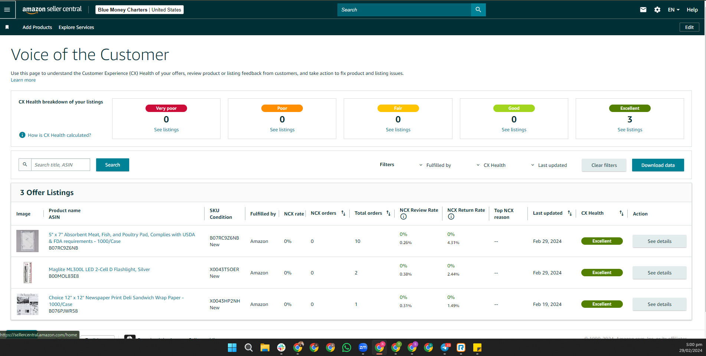This screenshot has height=356, width=706.
Task: Open the Windows Start menu
Action: [232, 347]
